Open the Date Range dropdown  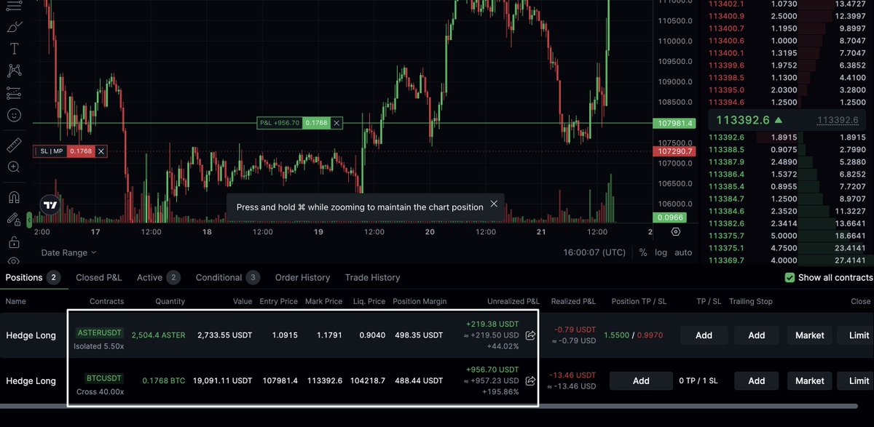(x=69, y=252)
